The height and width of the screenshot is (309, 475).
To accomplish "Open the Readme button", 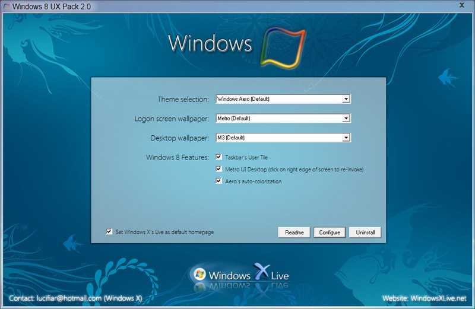I will click(294, 232).
